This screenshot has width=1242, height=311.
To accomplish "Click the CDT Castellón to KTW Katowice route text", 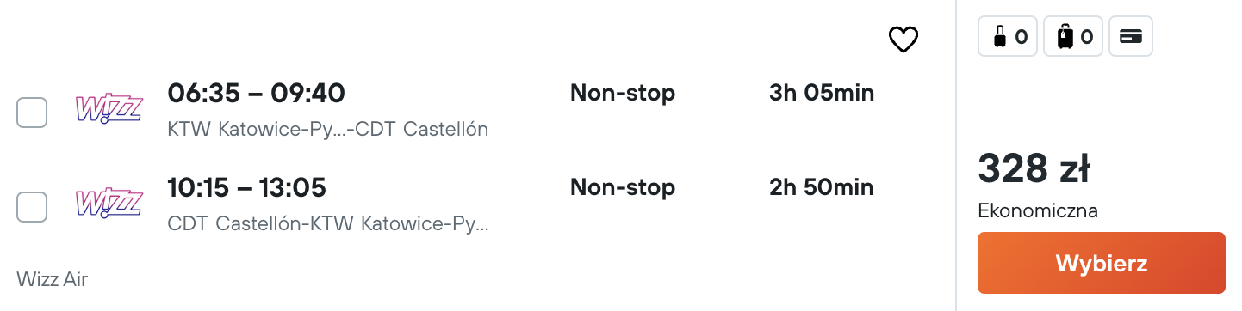I will click(x=328, y=224).
